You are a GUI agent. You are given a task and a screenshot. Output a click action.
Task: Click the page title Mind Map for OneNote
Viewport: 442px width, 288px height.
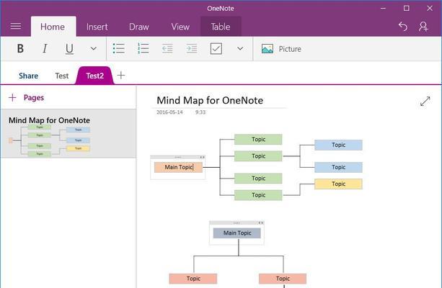[x=210, y=101]
